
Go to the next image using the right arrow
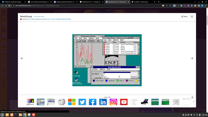point(192,58)
